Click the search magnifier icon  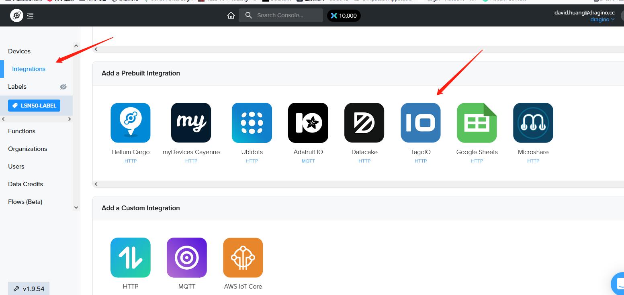pyautogui.click(x=249, y=15)
